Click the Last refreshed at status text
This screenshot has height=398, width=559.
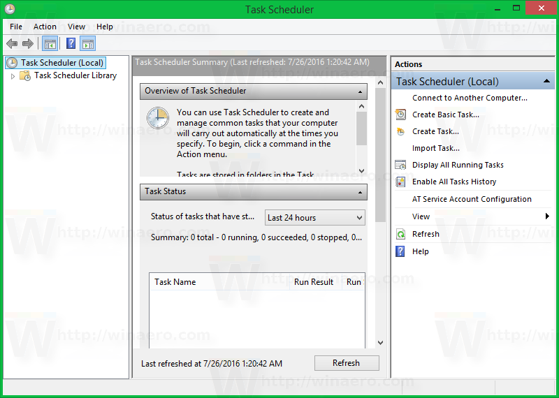[x=212, y=364]
